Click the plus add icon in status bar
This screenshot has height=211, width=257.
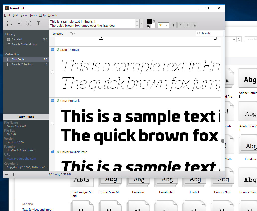(6, 174)
